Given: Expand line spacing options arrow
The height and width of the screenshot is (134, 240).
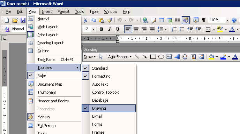Looking at the screenshot, I should (x=166, y=29).
